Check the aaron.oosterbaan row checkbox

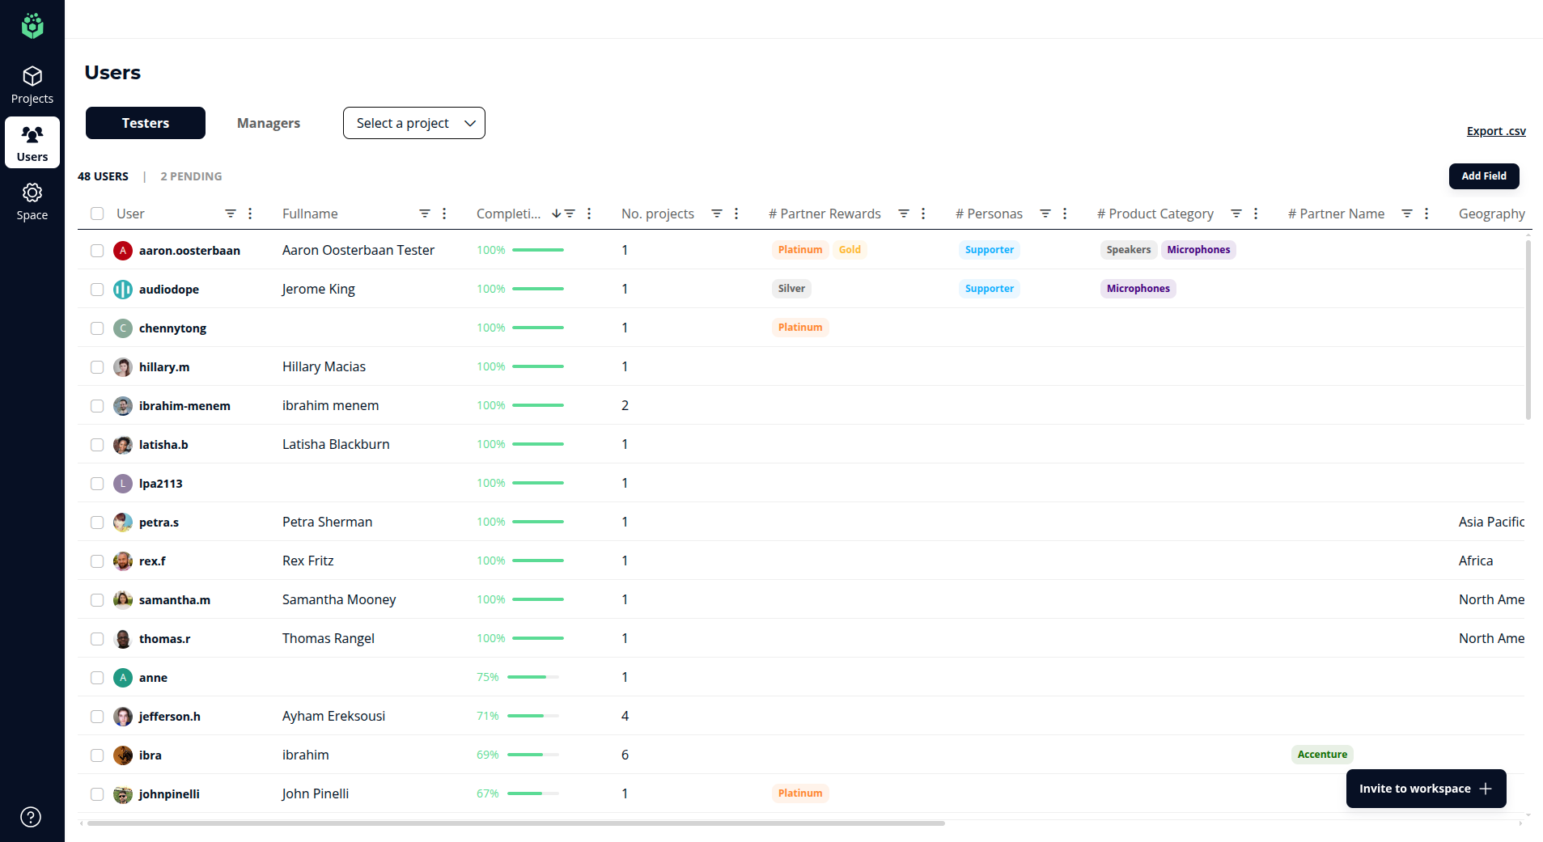[x=97, y=251]
